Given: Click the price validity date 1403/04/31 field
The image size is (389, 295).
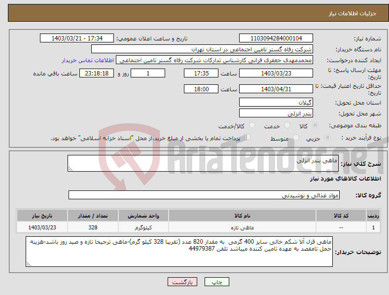Looking at the screenshot, I should (276, 89).
